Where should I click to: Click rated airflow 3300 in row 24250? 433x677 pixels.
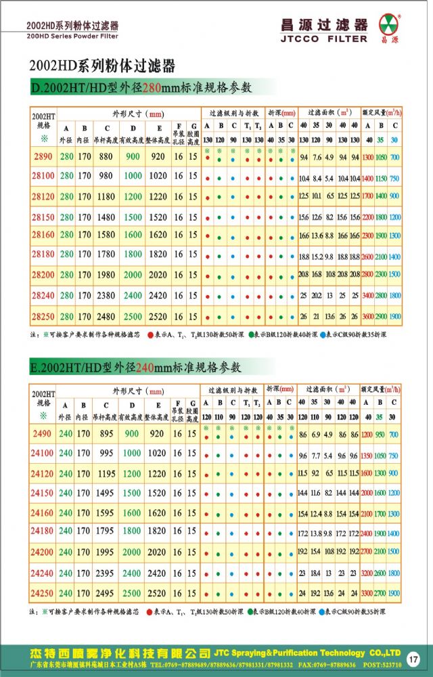point(366,593)
